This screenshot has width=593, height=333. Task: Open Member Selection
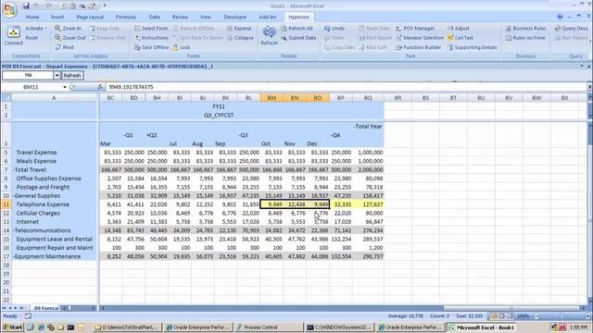click(x=420, y=38)
